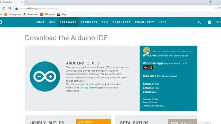The image size is (221, 124).
Task: Click the BETA BUILDS heading
Action: click(134, 123)
